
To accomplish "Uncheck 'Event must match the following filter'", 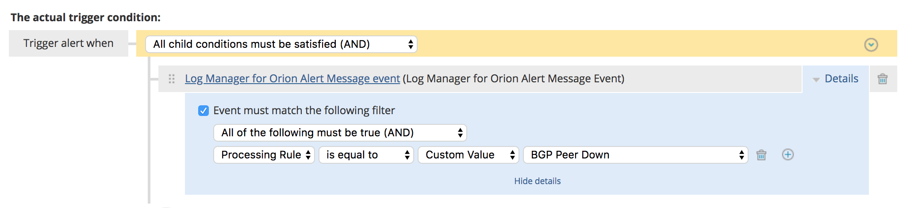I will [204, 111].
